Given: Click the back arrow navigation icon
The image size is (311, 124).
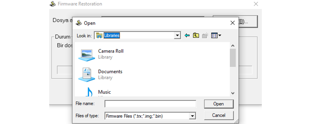Looking at the screenshot, I should [187, 35].
